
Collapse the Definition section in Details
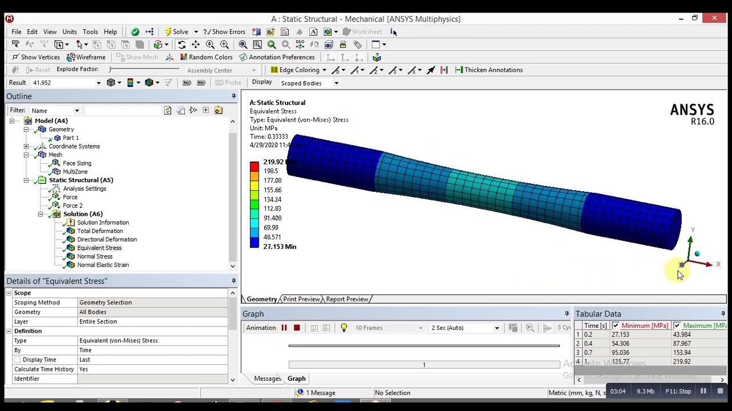tap(9, 331)
